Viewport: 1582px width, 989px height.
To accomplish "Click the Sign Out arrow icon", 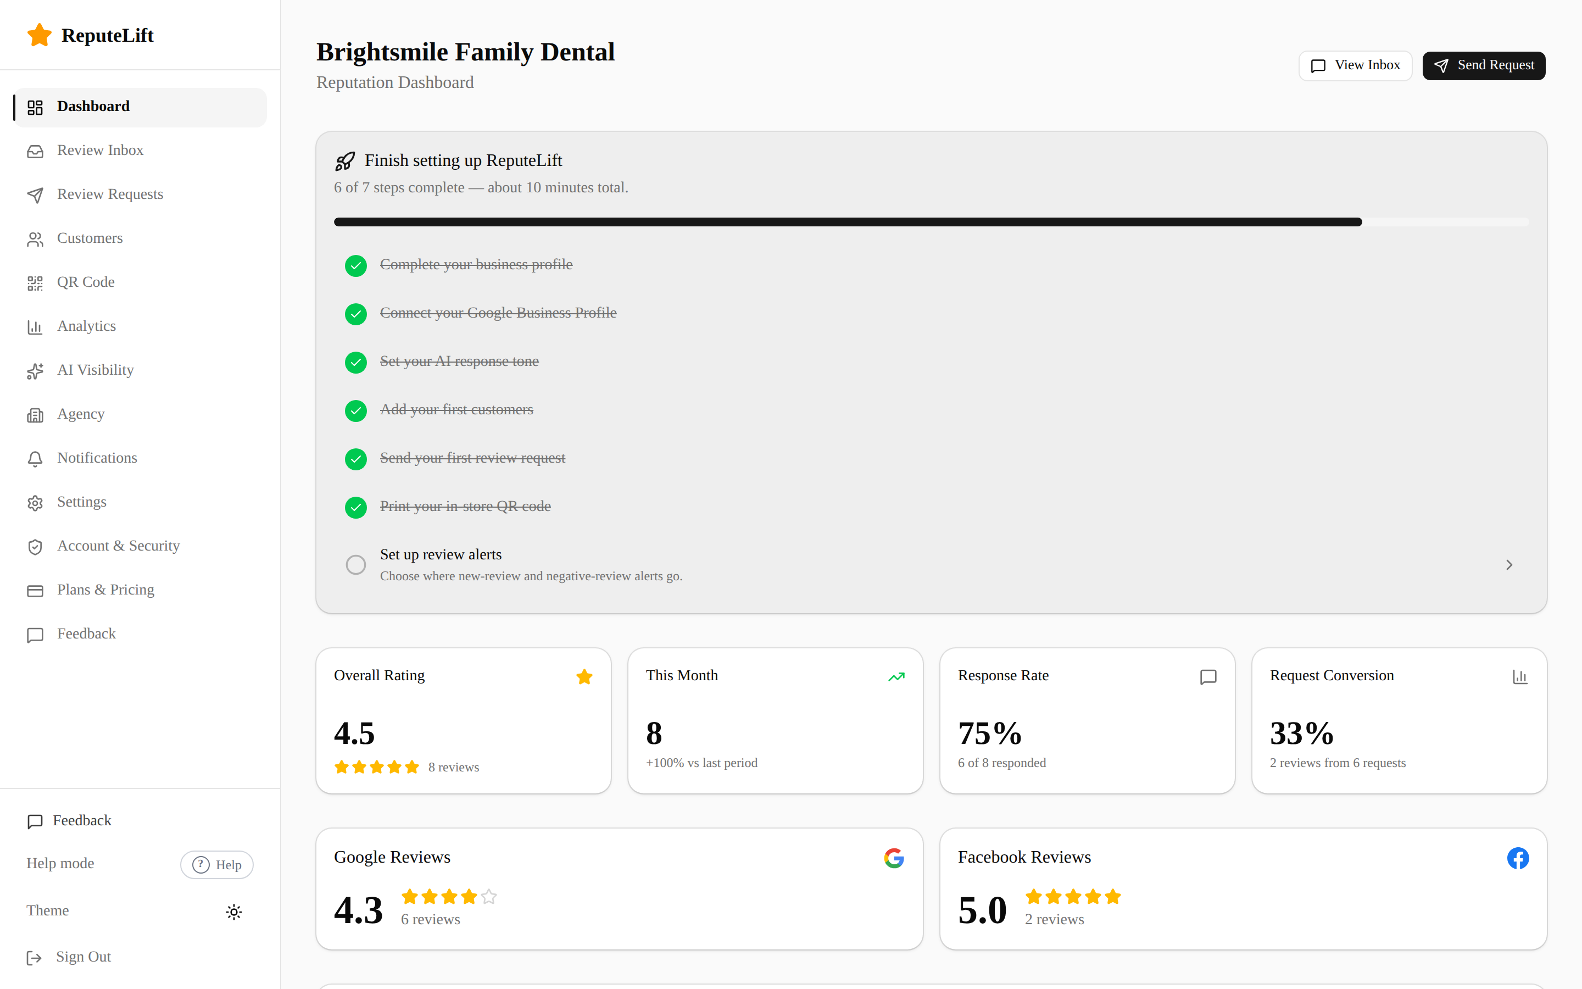I will click(34, 958).
